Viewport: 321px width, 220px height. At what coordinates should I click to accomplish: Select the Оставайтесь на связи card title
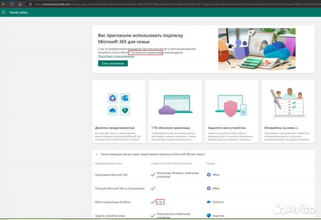282,128
